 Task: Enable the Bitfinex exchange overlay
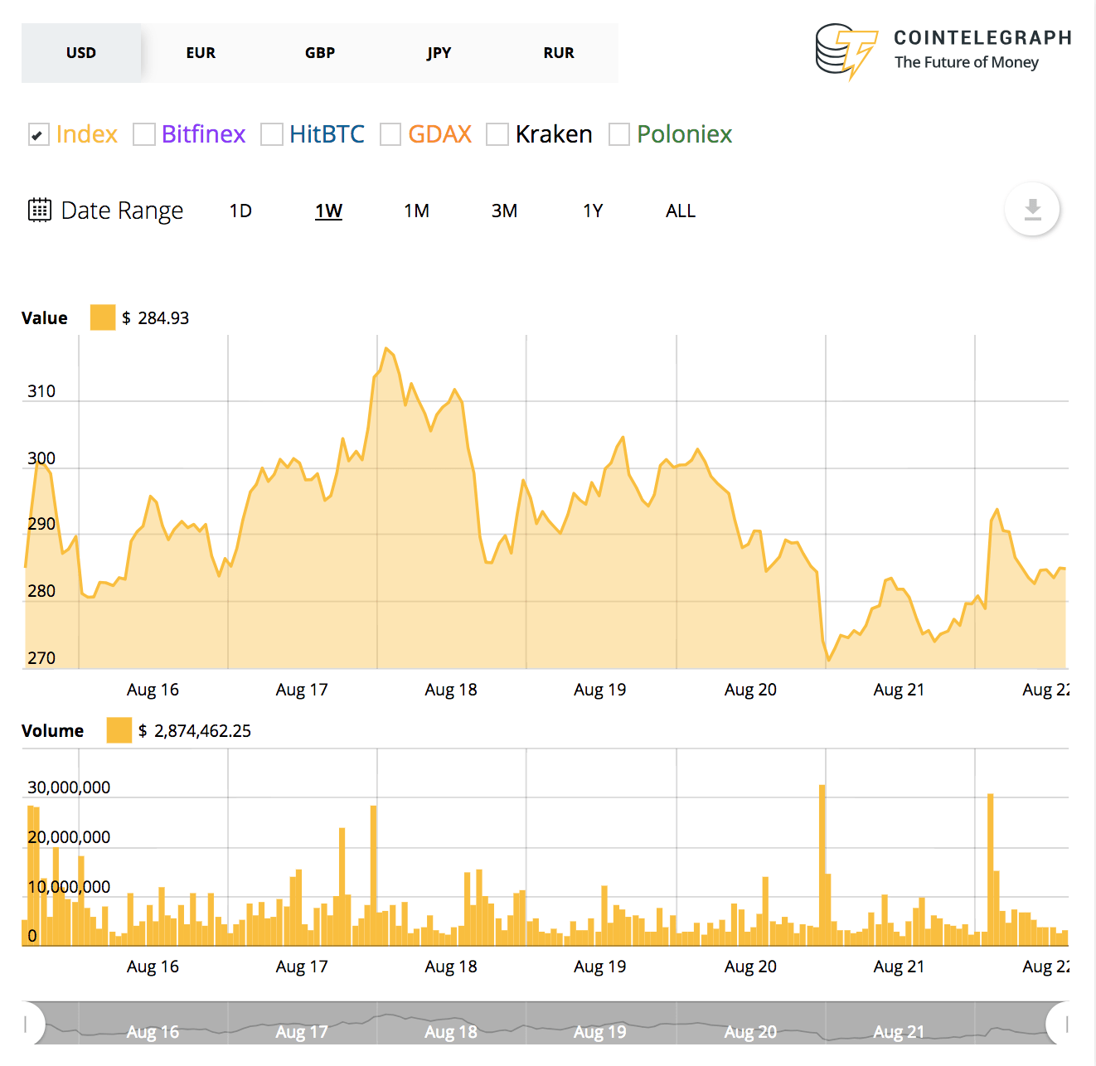tap(143, 133)
